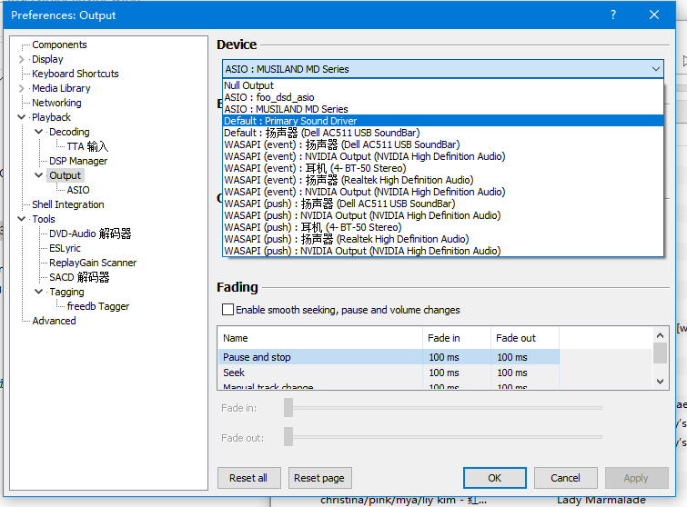Enable smooth seeking, pause and volume changes
Image resolution: width=687 pixels, height=507 pixels.
tap(227, 310)
